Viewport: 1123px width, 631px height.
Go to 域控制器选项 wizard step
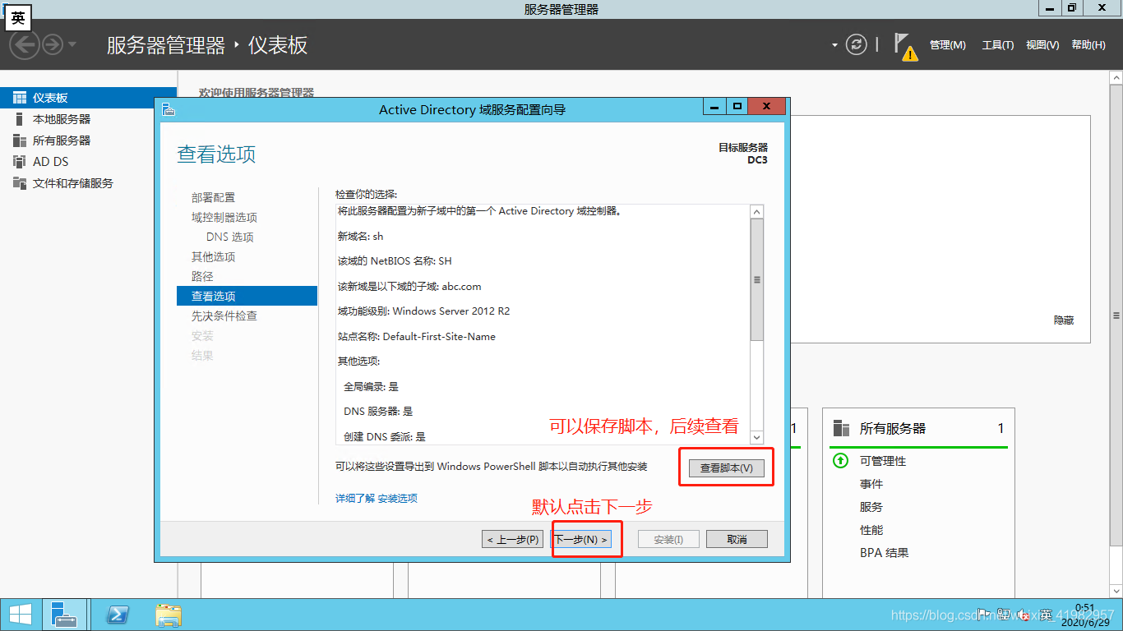224,217
